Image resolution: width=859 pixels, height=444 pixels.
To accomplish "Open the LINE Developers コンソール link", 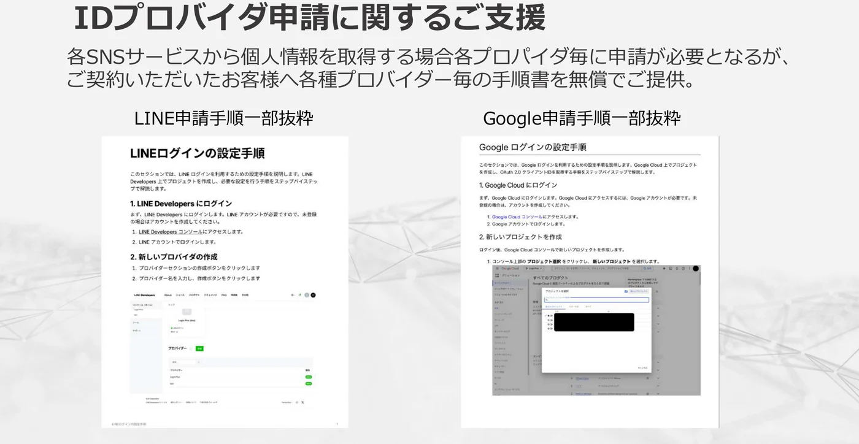I will click(170, 232).
